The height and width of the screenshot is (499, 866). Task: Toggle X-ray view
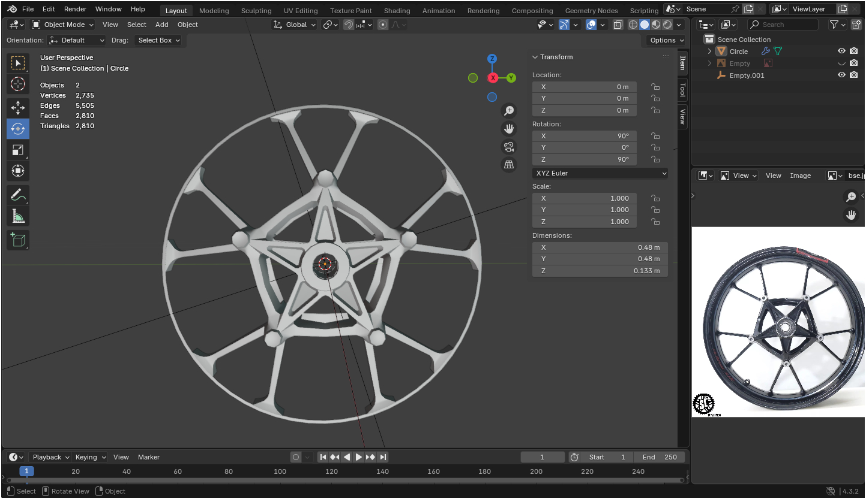[x=618, y=25]
